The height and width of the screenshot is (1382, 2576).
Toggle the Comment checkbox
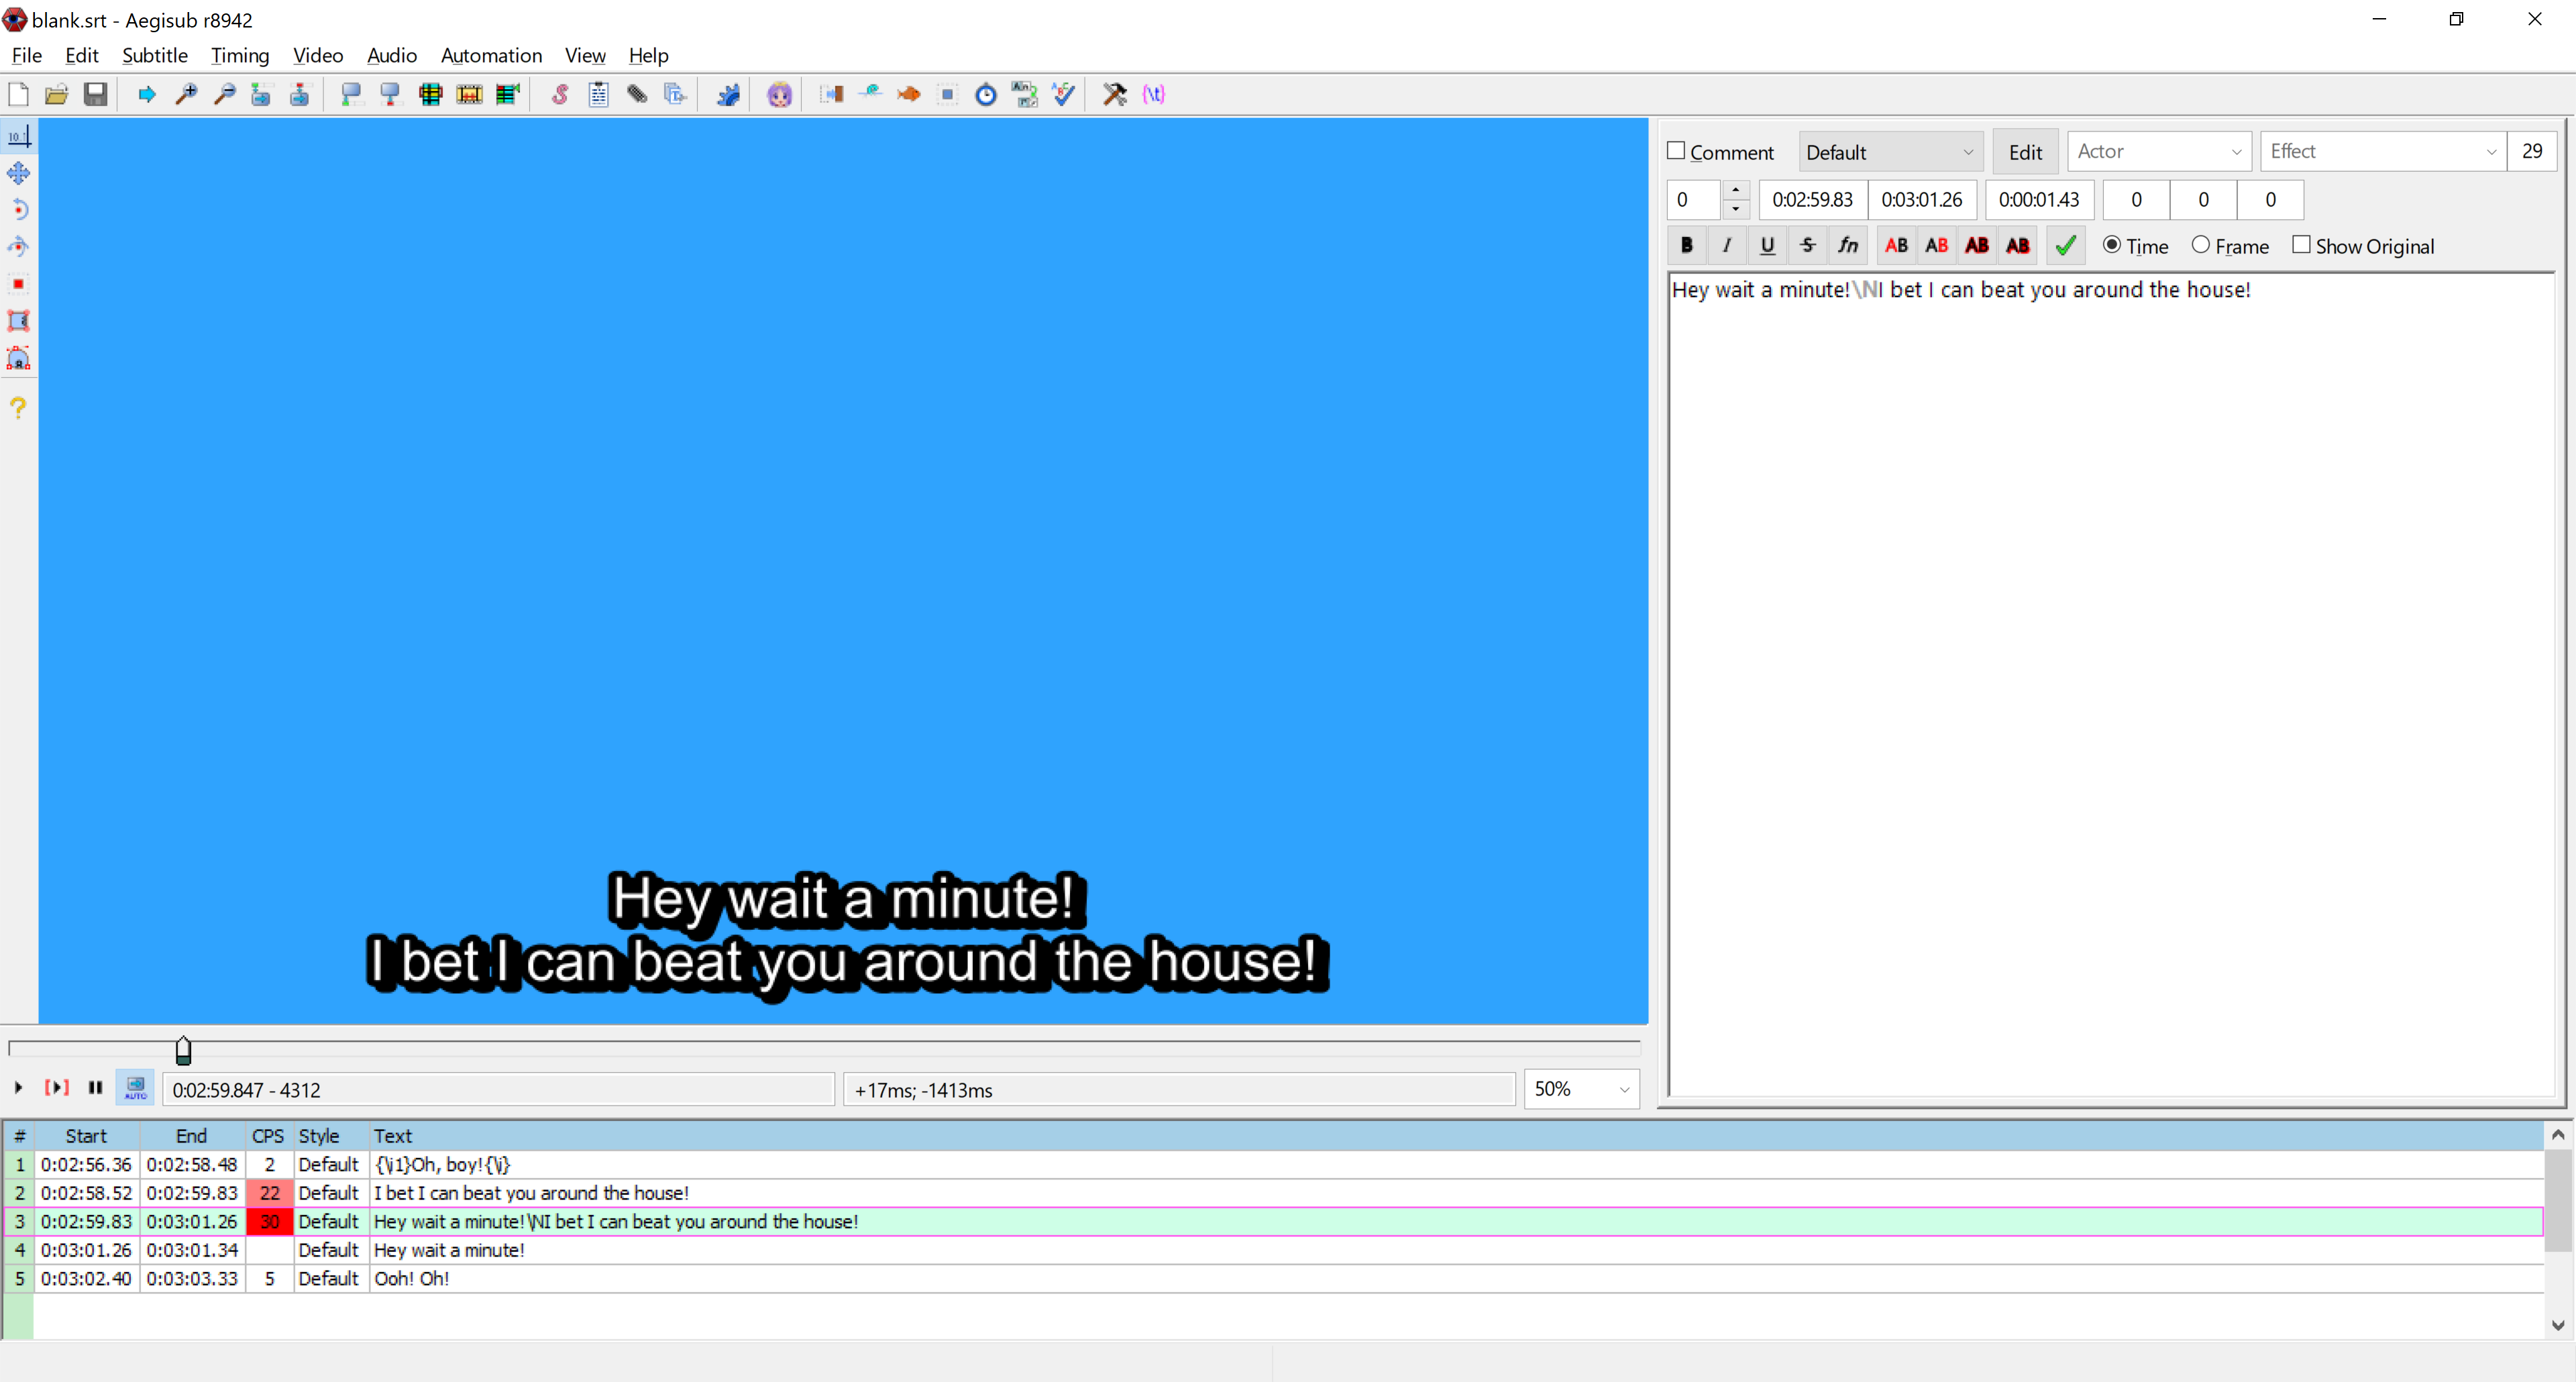1676,151
